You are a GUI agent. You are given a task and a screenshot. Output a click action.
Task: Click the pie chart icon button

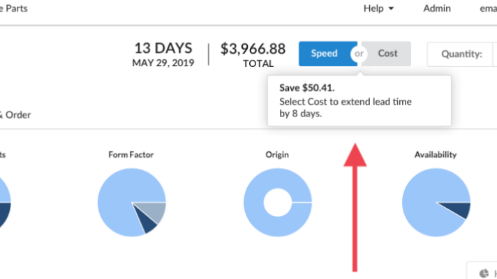pyautogui.click(x=484, y=273)
